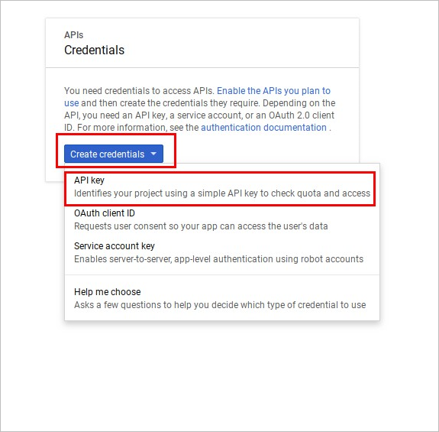Click the wrapped 'use' link text
This screenshot has width=439, height=432.
(72, 103)
